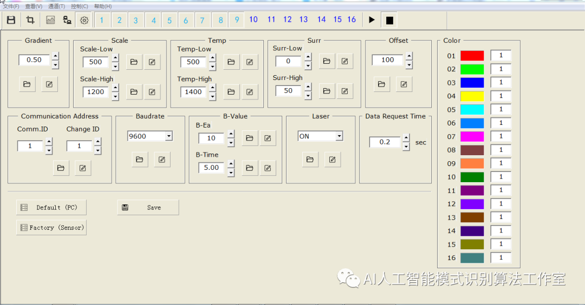Viewport: 585px width, 305px height.
Task: Click the Gradient write edit icon
Action: (x=49, y=84)
